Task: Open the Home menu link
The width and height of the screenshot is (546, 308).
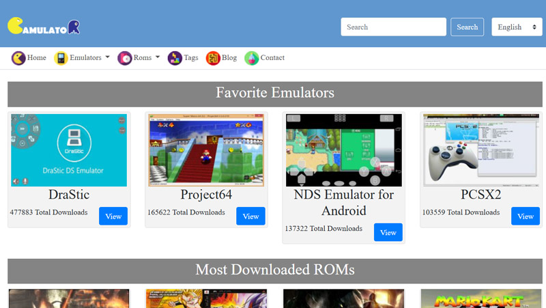Action: click(x=37, y=57)
